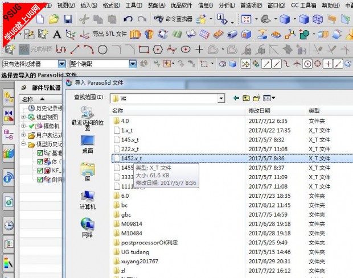Select the Circle sketch tool
The width and height of the screenshot is (353, 278).
tap(102, 49)
